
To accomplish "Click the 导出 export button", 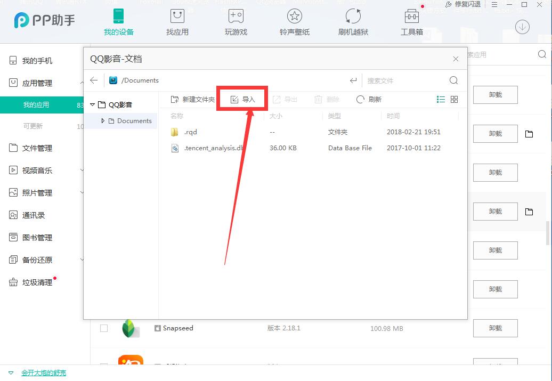I will 285,100.
